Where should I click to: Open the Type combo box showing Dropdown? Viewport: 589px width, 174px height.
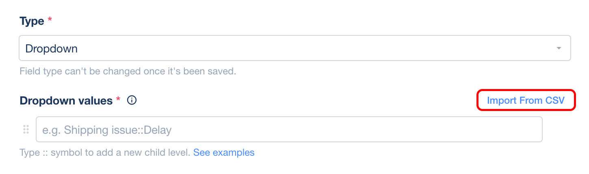coord(295,48)
